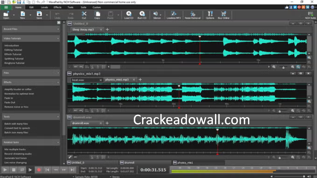The width and height of the screenshot is (317, 178).
Task: Click the Cut scissors icon
Action: [x=84, y=15]
